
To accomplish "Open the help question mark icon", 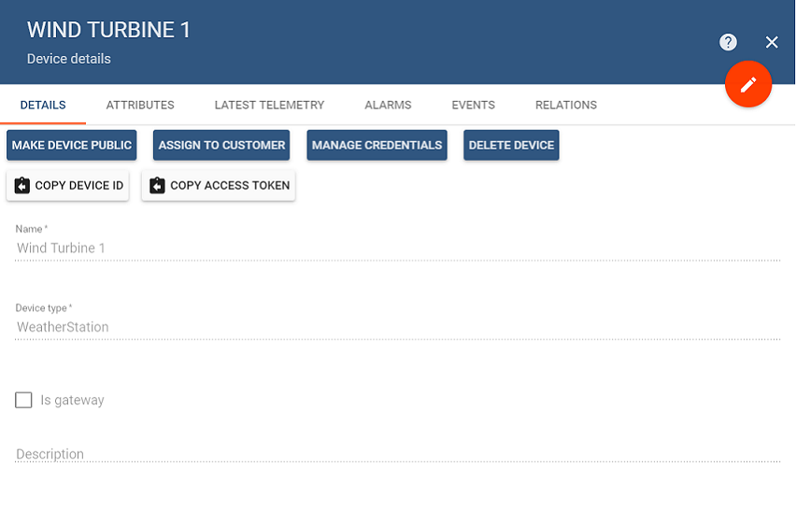I will click(x=728, y=42).
